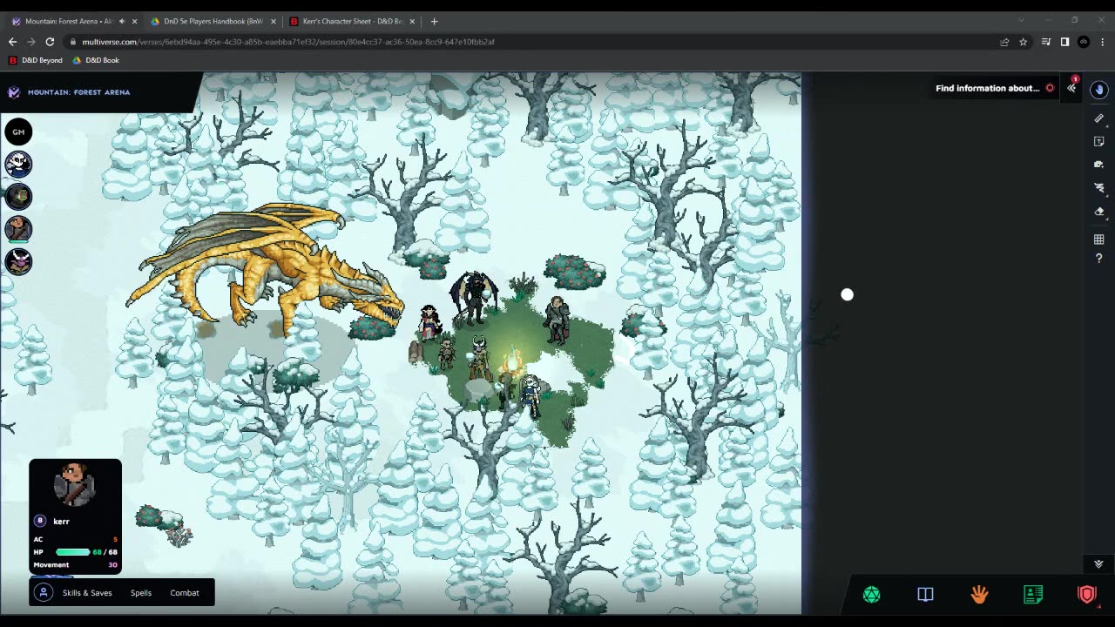Go forward in browser history

click(31, 42)
